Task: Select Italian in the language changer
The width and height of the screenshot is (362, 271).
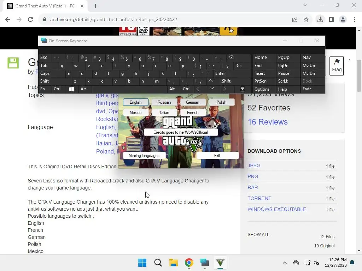Action: click(164, 113)
